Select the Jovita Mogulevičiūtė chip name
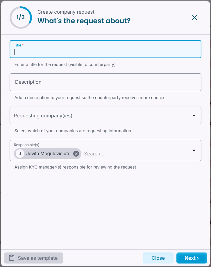This screenshot has height=267, width=211. 48,154
